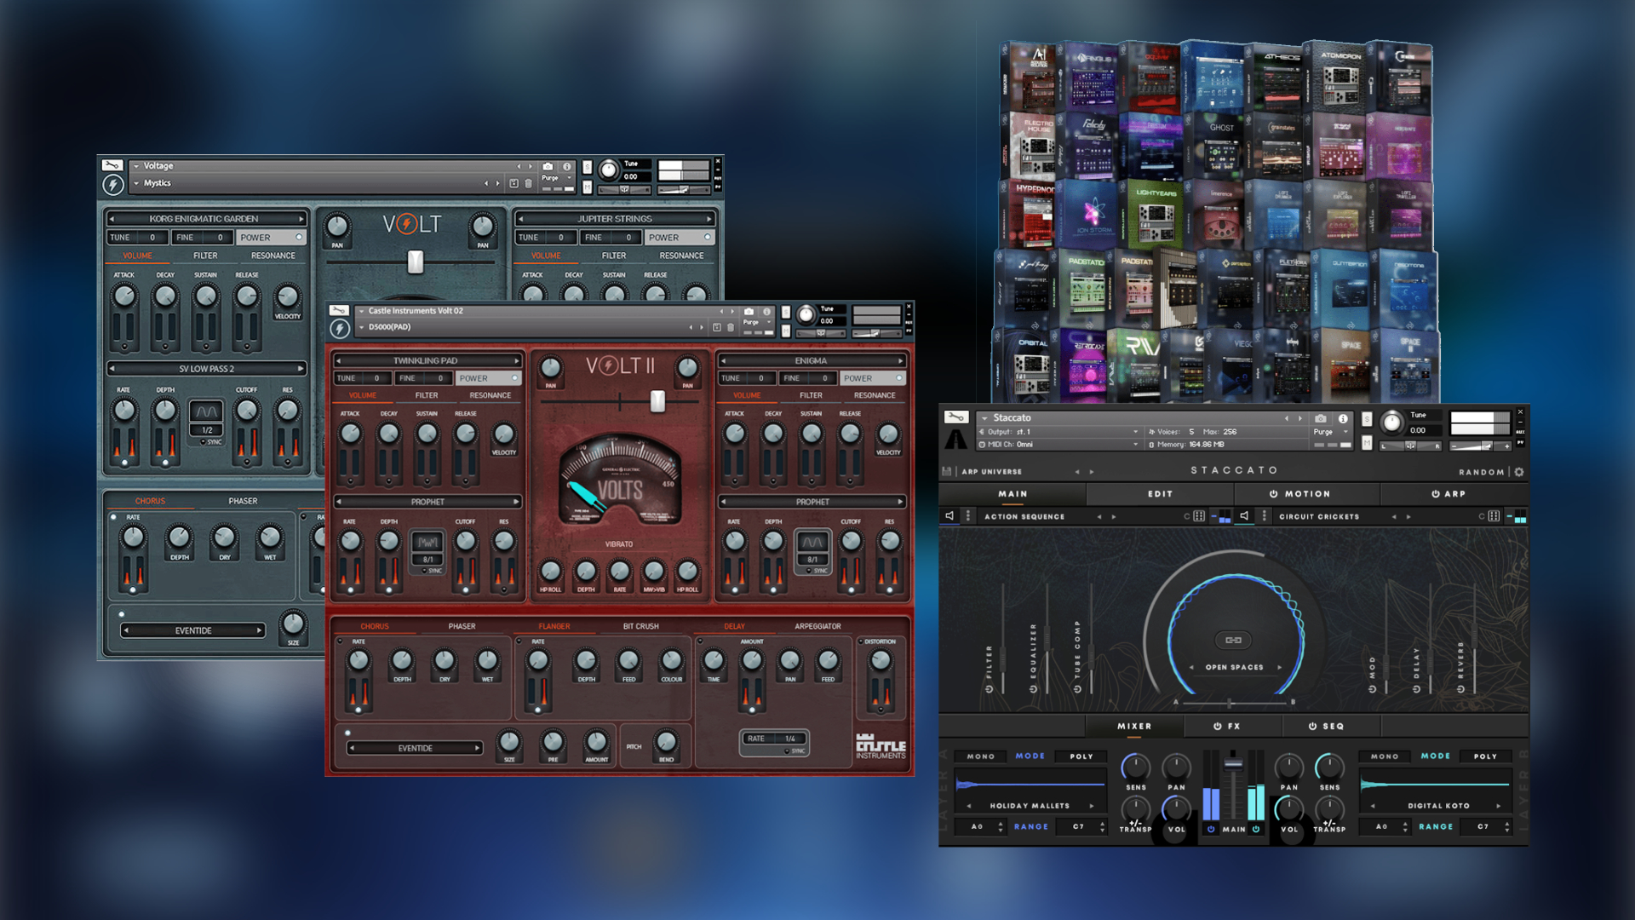Set Layer B mode to MONO

click(1385, 756)
